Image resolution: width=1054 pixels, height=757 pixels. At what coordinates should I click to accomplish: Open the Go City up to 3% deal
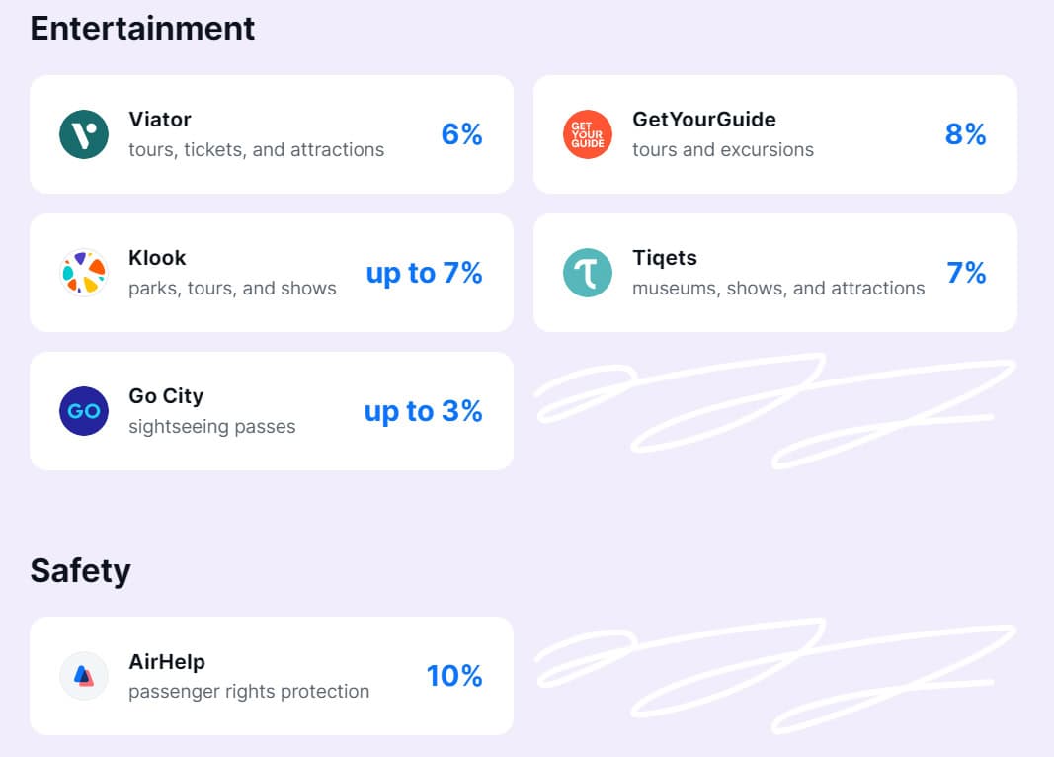425,411
